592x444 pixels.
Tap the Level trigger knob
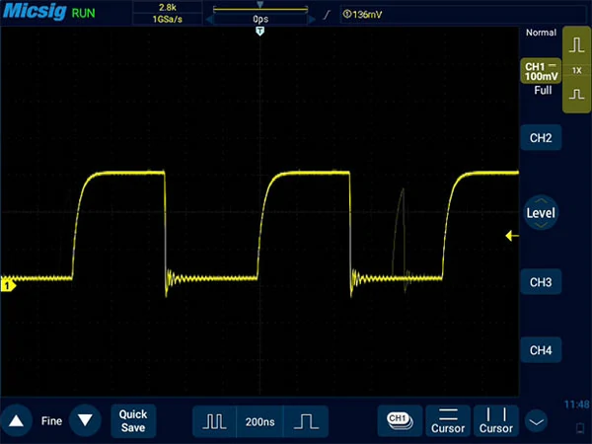pos(541,213)
